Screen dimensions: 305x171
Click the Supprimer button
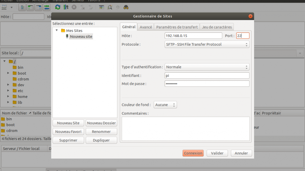(68, 140)
